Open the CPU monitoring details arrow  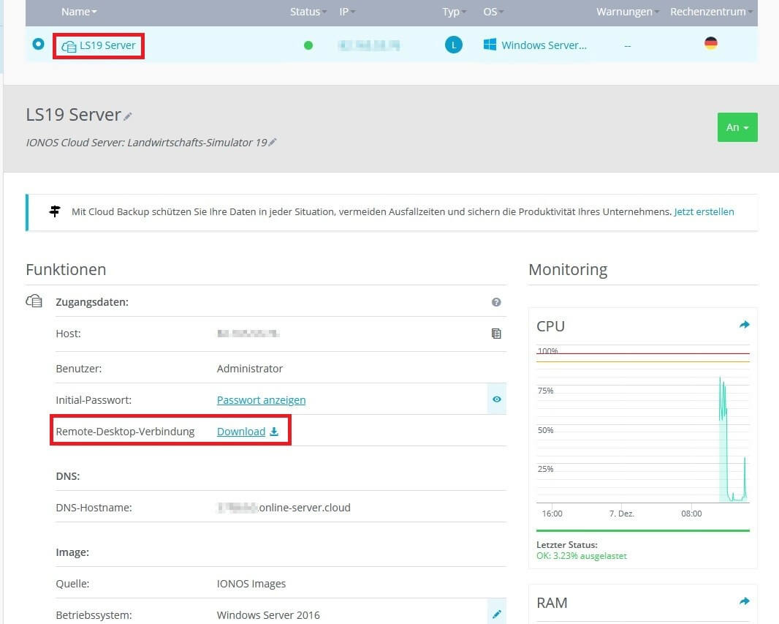tap(744, 325)
